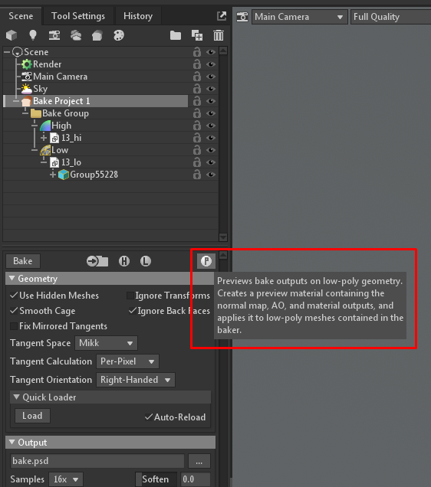
Task: Add a fog object with cloud icon
Action: click(x=76, y=35)
